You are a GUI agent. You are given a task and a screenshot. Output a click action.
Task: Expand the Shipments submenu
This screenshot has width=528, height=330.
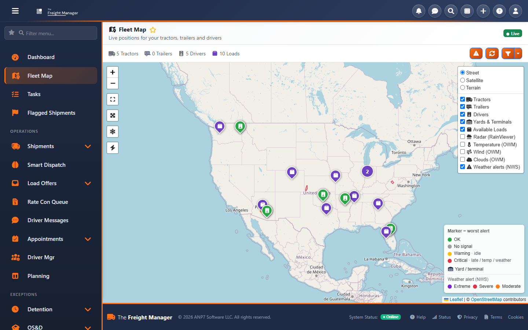[88, 146]
